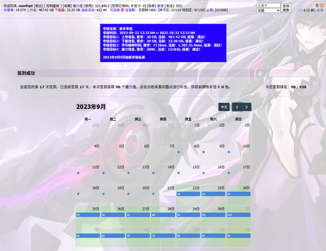The image size is (326, 251).
Task: Select the blue 75 event bar
Action: pos(163,236)
